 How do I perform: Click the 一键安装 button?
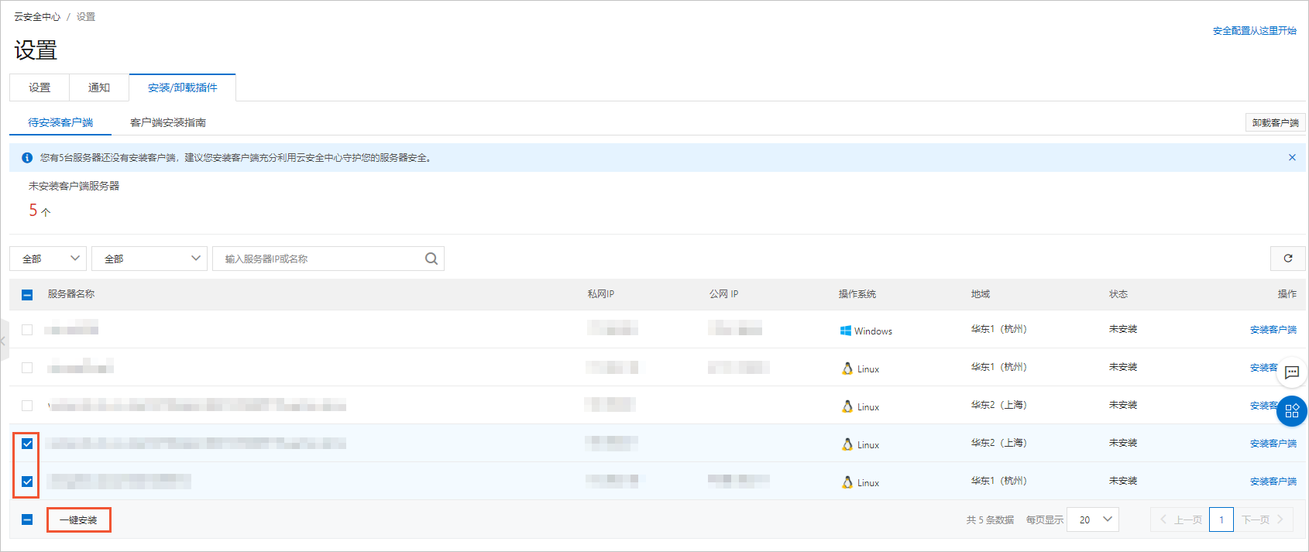pos(78,519)
